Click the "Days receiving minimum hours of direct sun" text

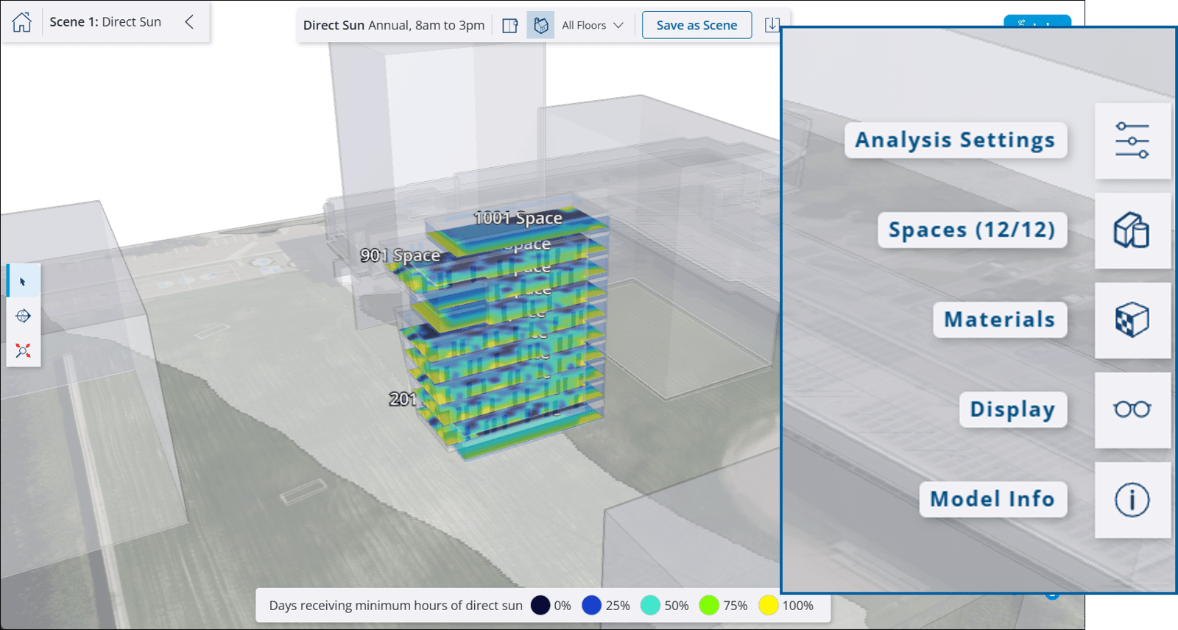coord(396,606)
